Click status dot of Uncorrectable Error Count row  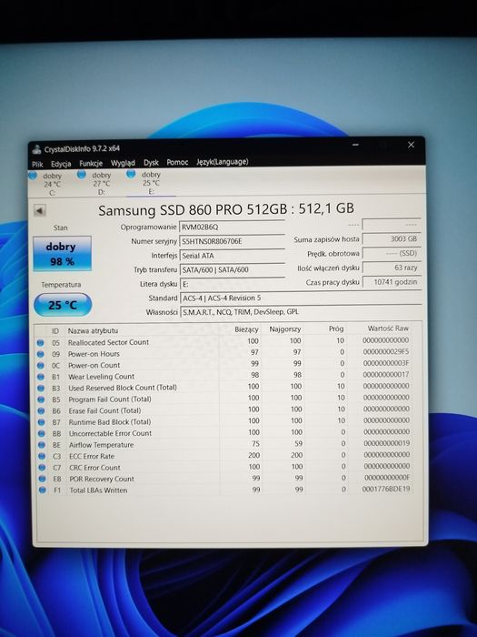(42, 433)
